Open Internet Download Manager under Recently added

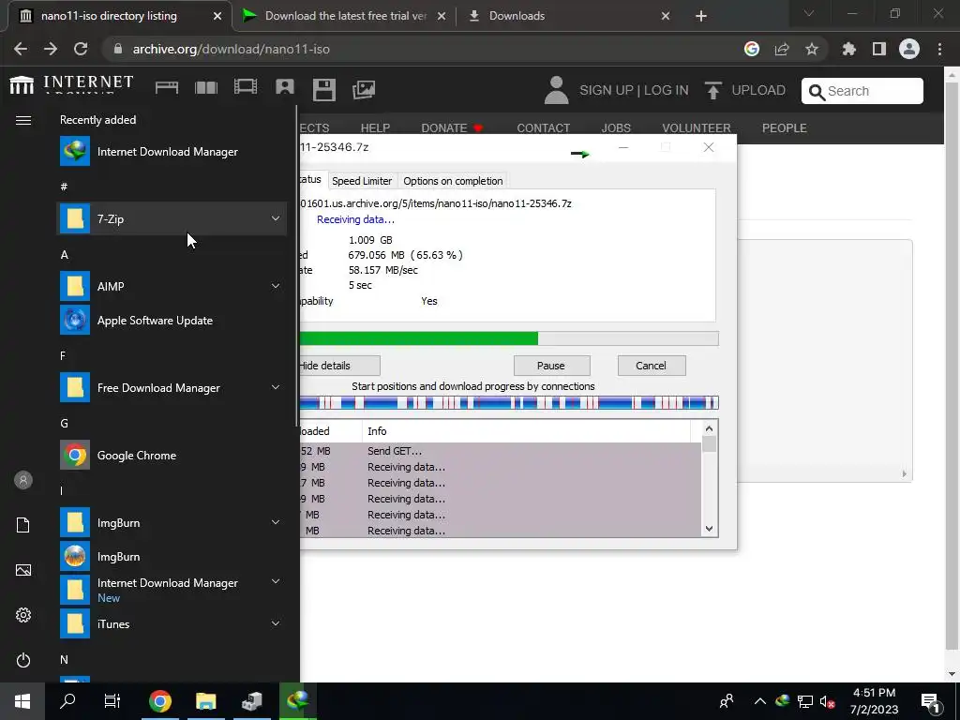click(x=172, y=152)
